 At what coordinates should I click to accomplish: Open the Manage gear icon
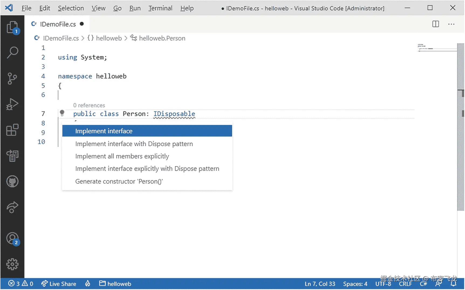tap(12, 264)
